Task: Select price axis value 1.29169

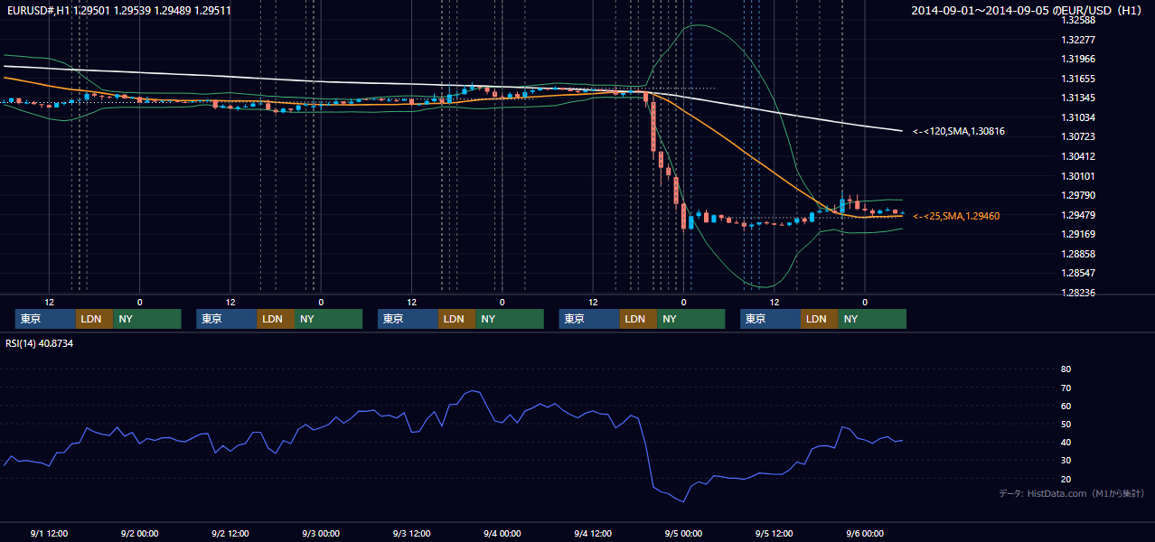Action: pos(1078,234)
